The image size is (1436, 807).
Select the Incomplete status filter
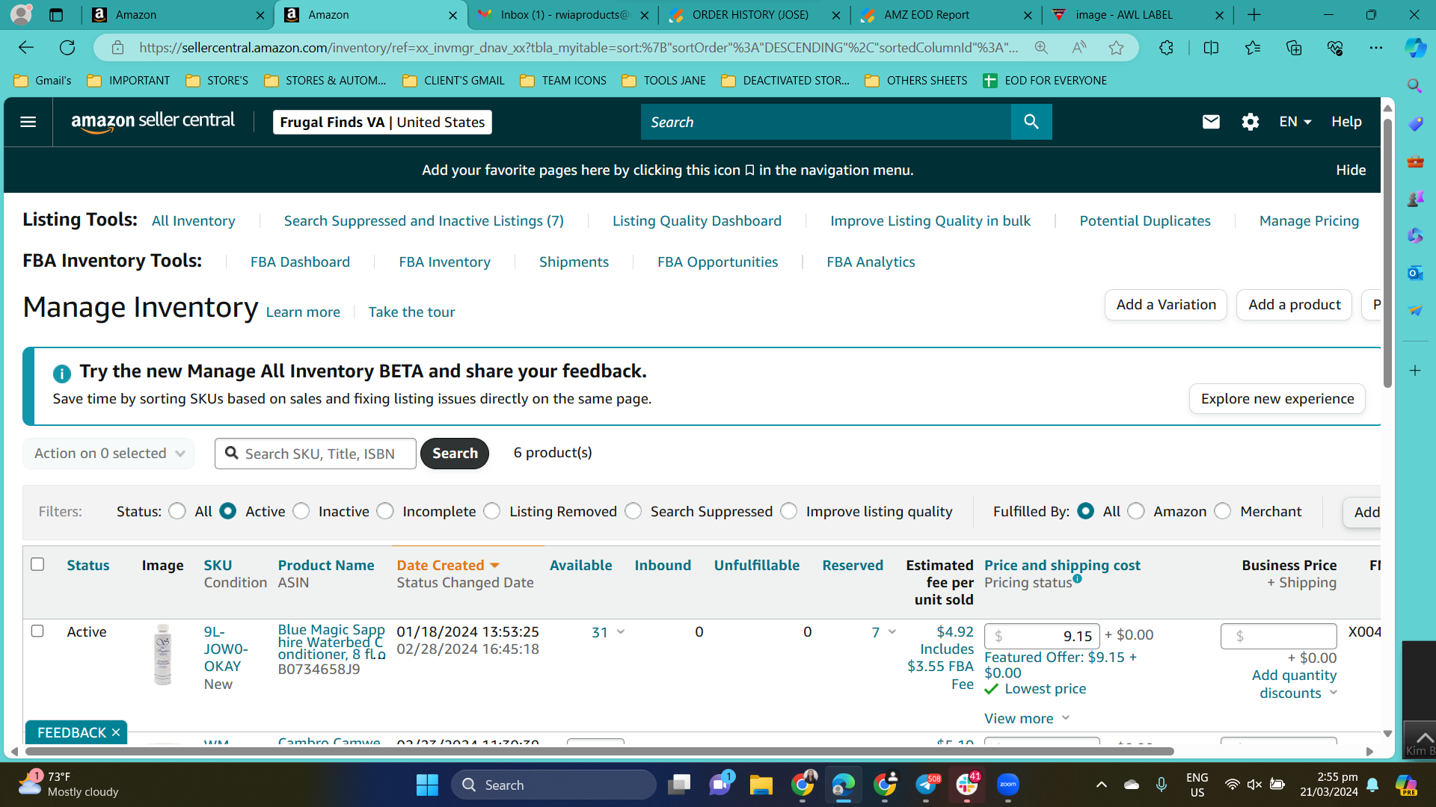pyautogui.click(x=385, y=511)
